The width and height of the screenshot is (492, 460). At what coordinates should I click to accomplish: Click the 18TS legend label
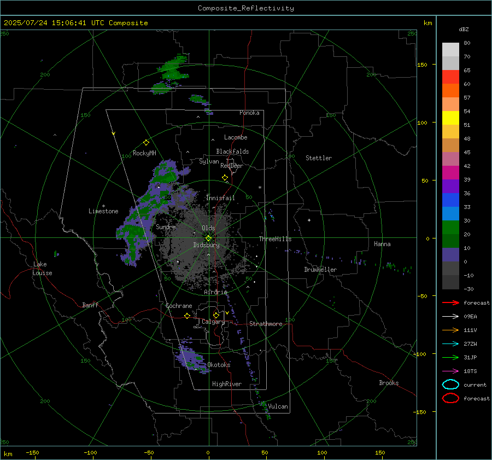[x=470, y=371]
